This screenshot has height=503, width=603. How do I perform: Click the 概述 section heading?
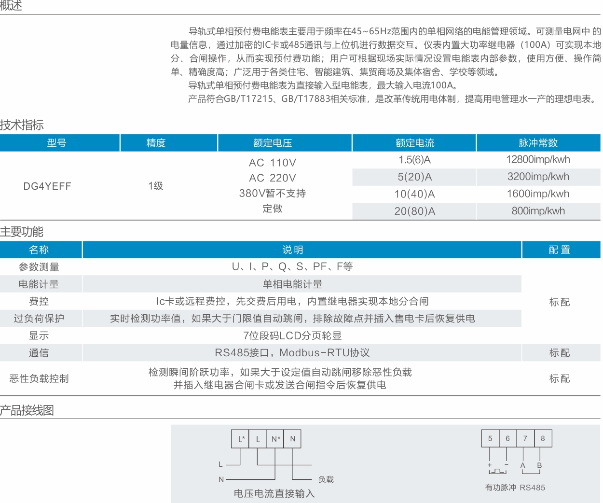pos(11,5)
